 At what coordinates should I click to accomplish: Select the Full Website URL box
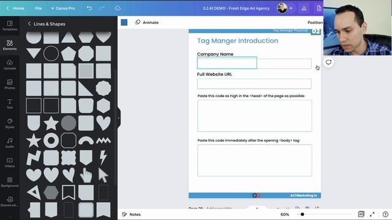pos(254,84)
